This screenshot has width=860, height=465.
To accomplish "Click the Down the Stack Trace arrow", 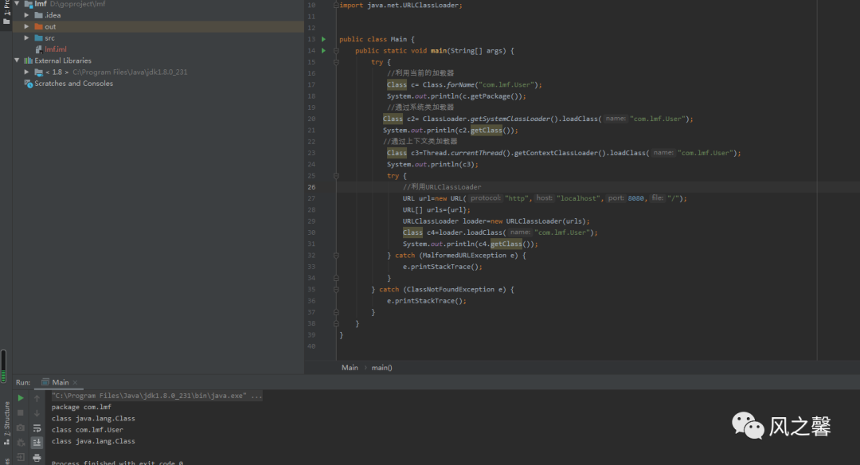I will point(37,413).
